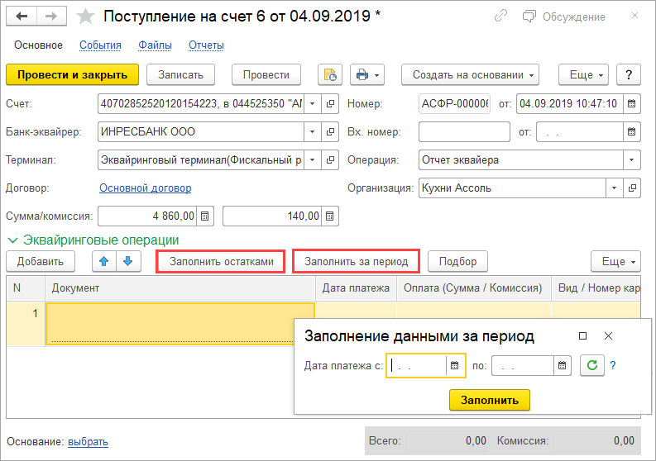The height and width of the screenshot is (461, 656).
Task: Click the Документ cell in row 1
Action: click(x=180, y=324)
